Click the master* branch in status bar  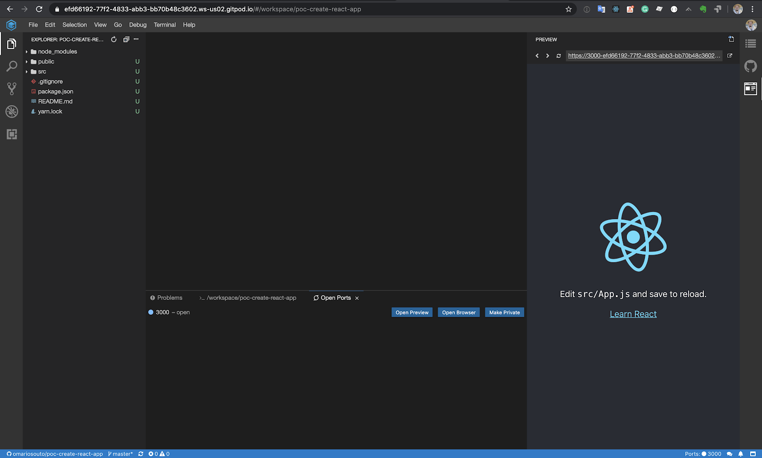point(120,454)
